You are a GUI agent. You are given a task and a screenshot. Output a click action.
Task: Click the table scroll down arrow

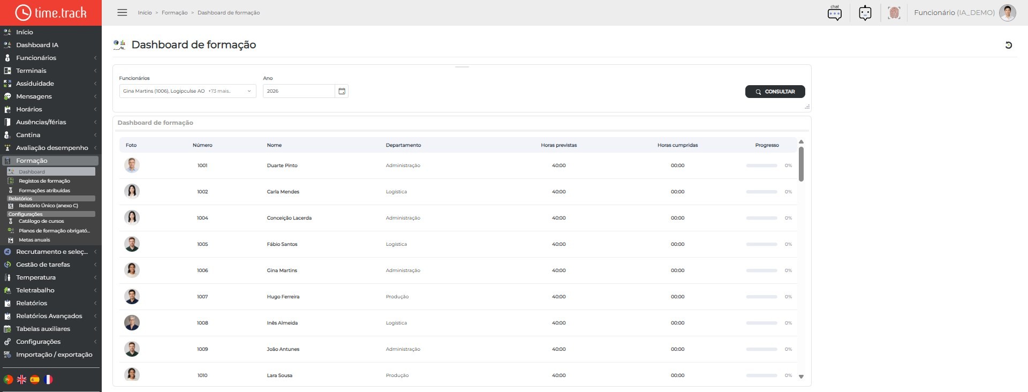(x=801, y=376)
